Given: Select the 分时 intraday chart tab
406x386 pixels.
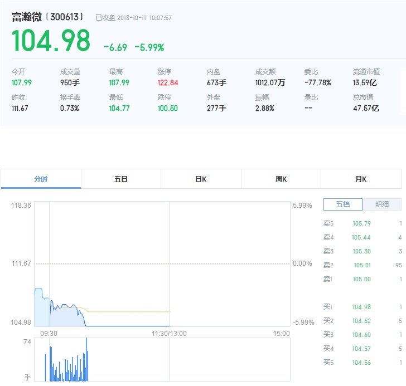Looking at the screenshot, I should (41, 179).
